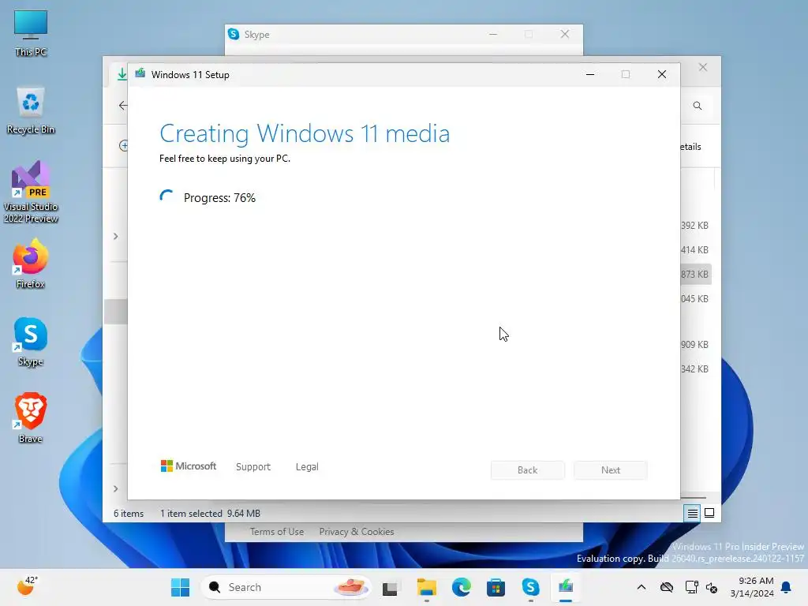Launch Visual Studio 2022 Preview shortcut
808x606 pixels.
click(31, 191)
